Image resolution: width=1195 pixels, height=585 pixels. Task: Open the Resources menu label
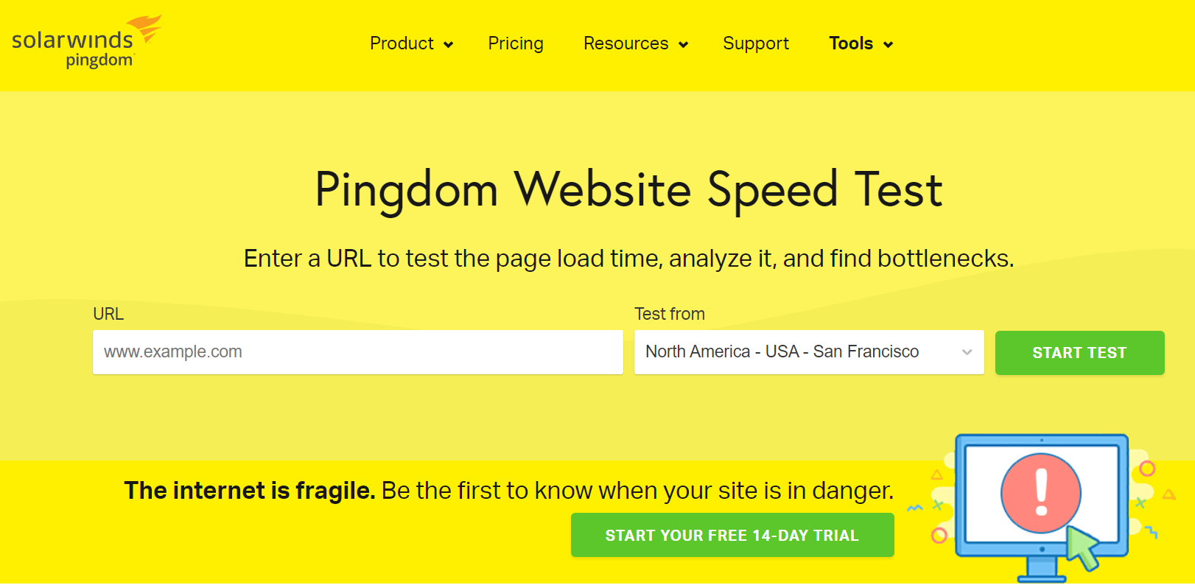pyautogui.click(x=625, y=43)
